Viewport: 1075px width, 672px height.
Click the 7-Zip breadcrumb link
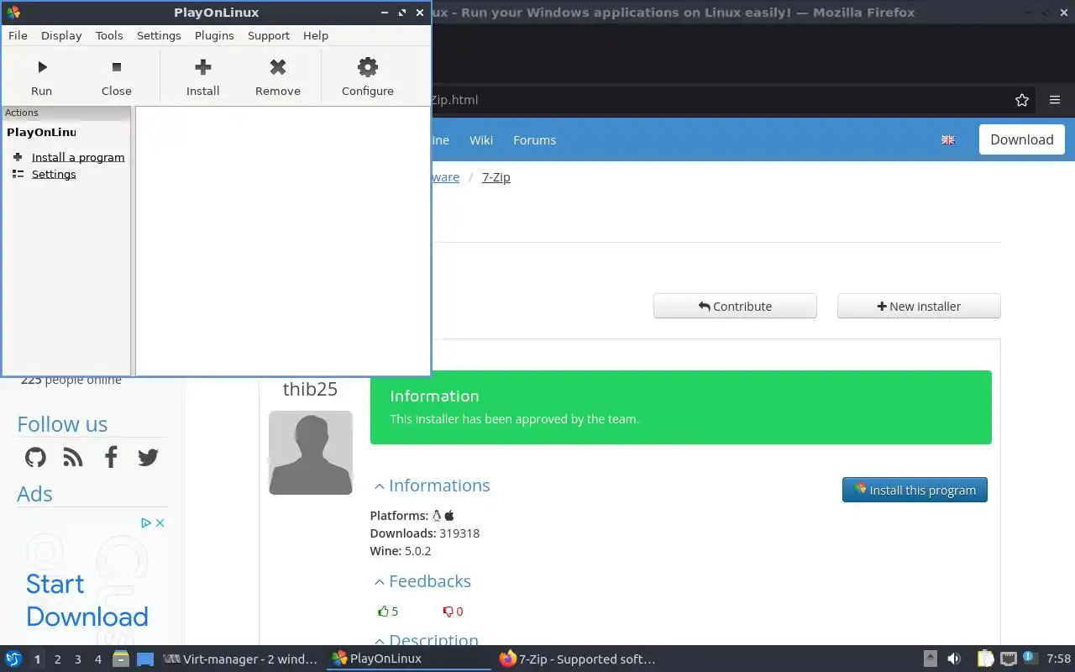[x=496, y=177]
